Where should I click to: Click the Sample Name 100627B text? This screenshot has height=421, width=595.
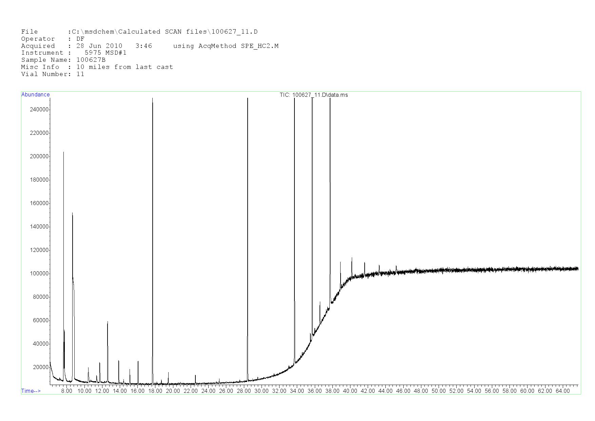pyautogui.click(x=63, y=60)
